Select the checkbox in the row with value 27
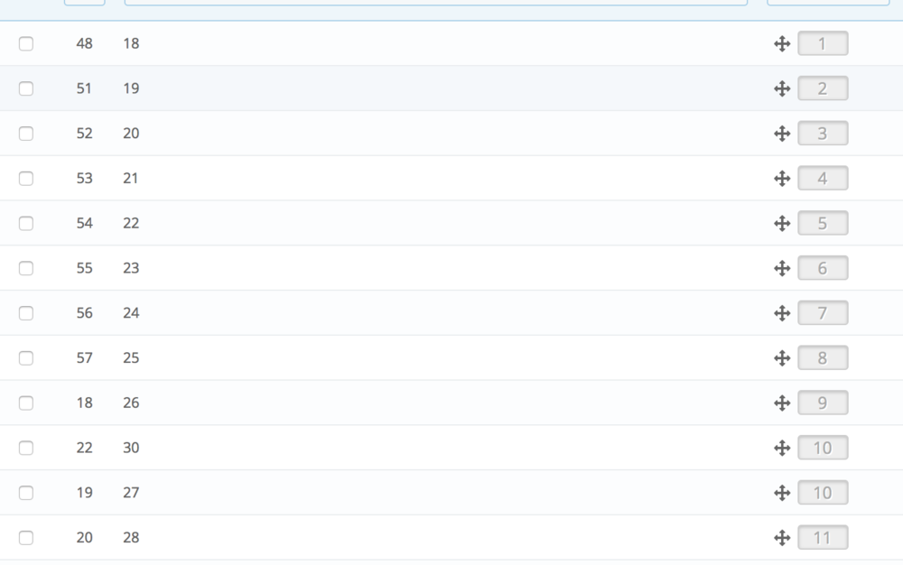 coord(26,493)
